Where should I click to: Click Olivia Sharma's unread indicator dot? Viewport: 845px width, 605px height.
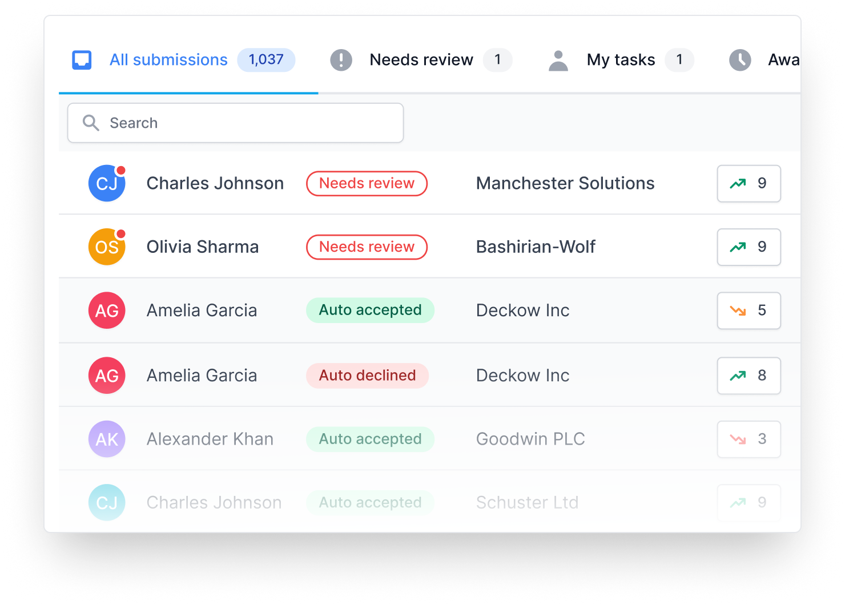(x=122, y=232)
